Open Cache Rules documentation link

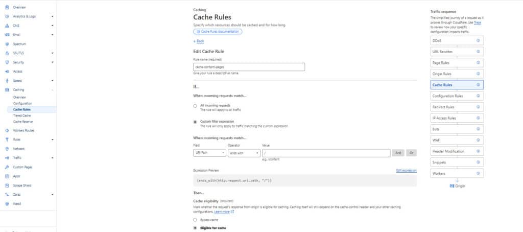pyautogui.click(x=218, y=31)
